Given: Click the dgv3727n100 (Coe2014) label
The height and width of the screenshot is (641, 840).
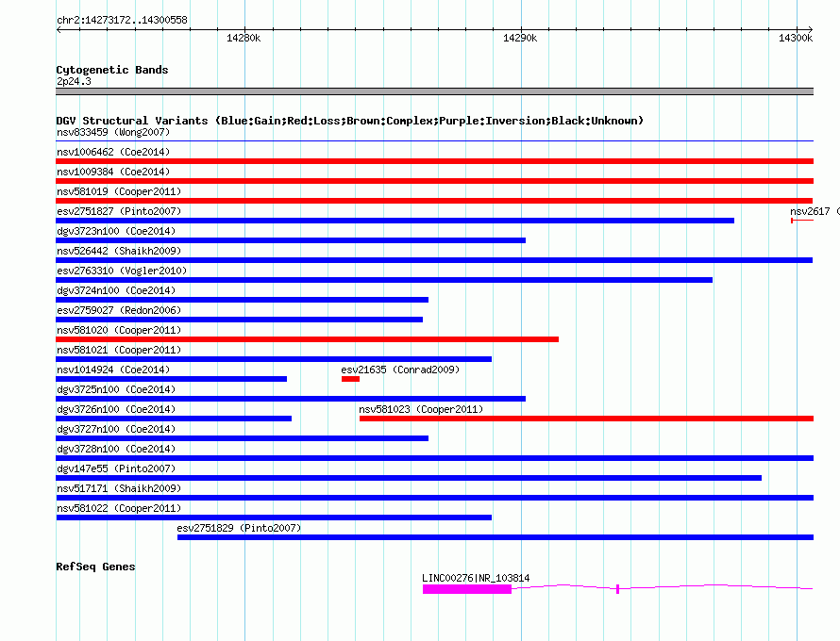Looking at the screenshot, I should 116,429.
